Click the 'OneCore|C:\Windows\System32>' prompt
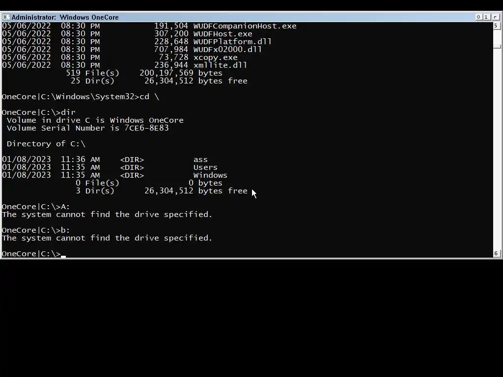 (x=71, y=97)
